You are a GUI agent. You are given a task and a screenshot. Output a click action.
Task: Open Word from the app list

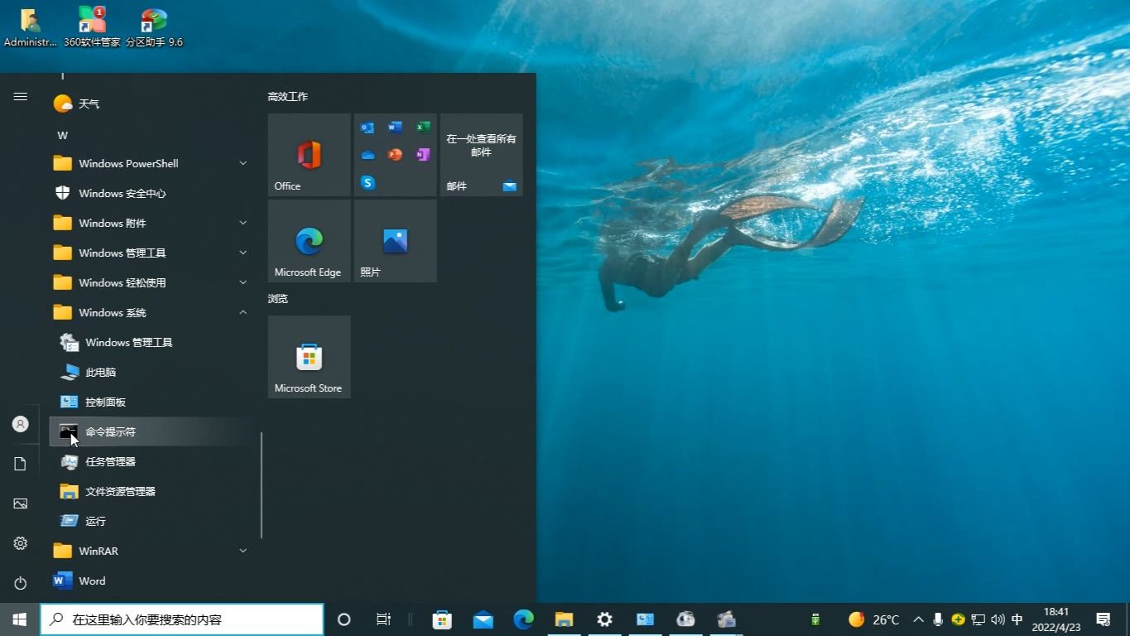click(149, 581)
